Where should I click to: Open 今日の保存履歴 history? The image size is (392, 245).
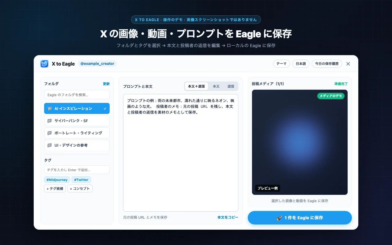coord(327,64)
